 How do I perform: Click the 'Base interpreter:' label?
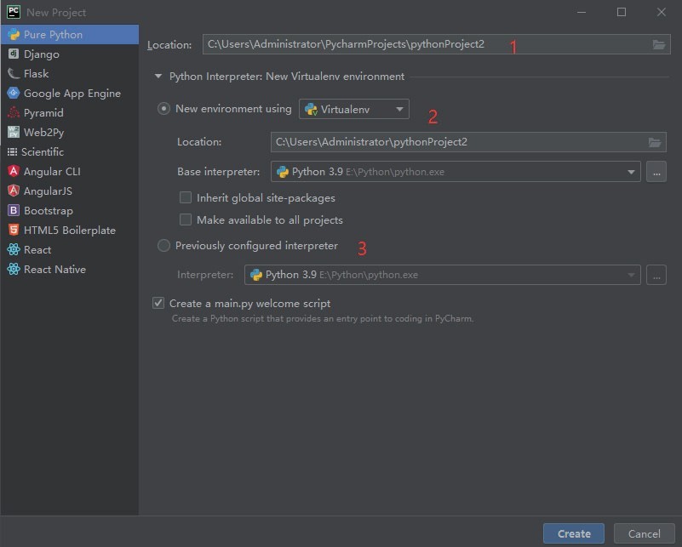(x=218, y=172)
